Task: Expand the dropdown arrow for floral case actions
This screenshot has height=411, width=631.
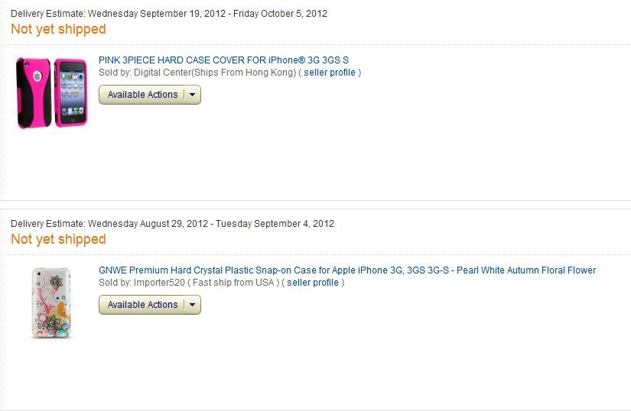Action: click(x=192, y=305)
